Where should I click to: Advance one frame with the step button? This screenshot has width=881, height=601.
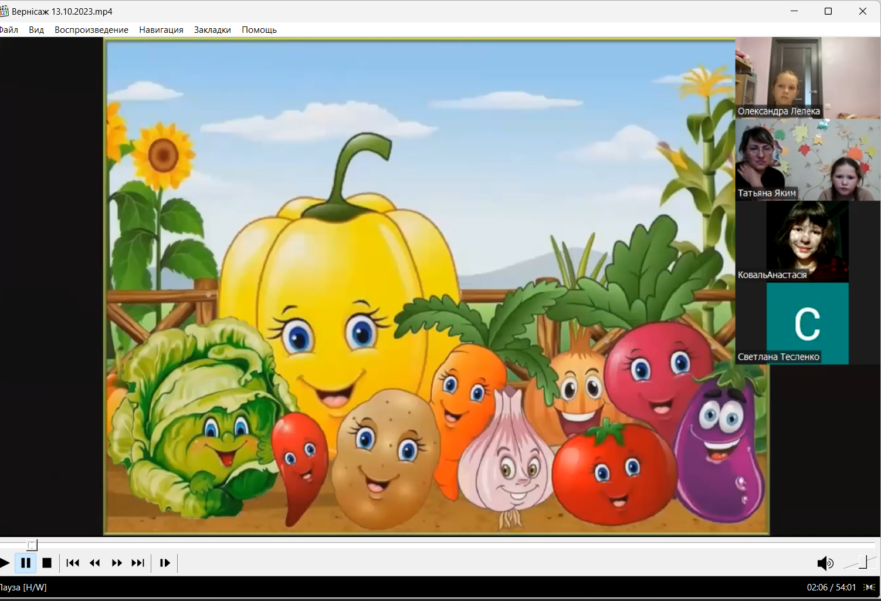165,563
